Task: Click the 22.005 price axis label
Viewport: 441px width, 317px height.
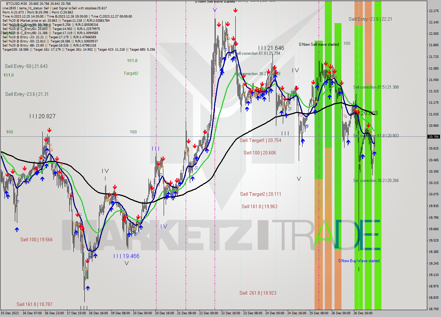Action: pyautogui.click(x=434, y=33)
